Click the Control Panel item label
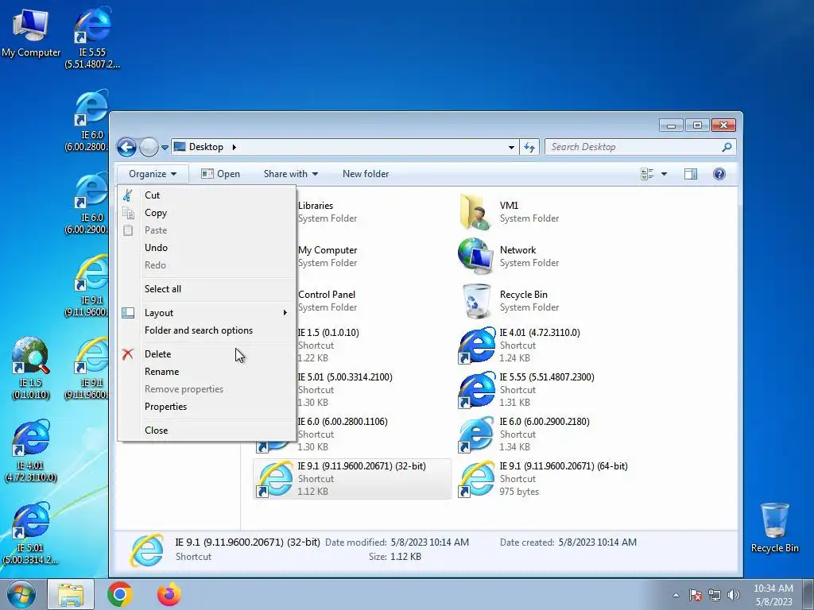 click(327, 295)
